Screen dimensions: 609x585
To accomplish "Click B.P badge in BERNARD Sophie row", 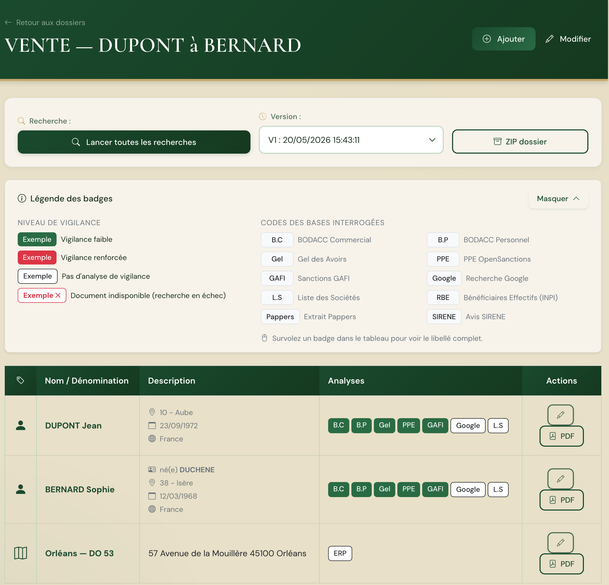I will pos(361,489).
